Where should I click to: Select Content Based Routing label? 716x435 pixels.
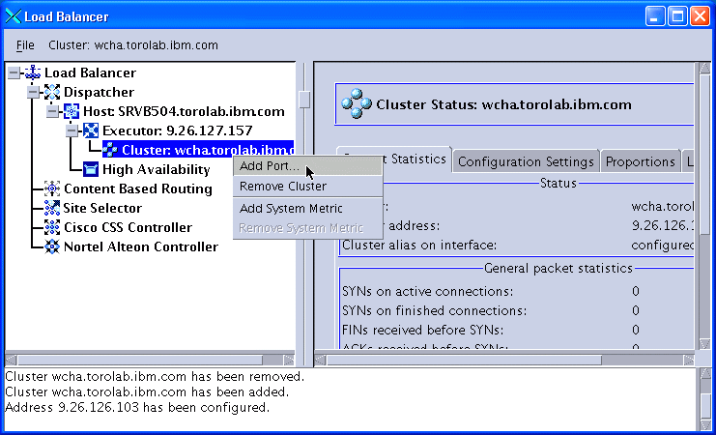click(138, 188)
